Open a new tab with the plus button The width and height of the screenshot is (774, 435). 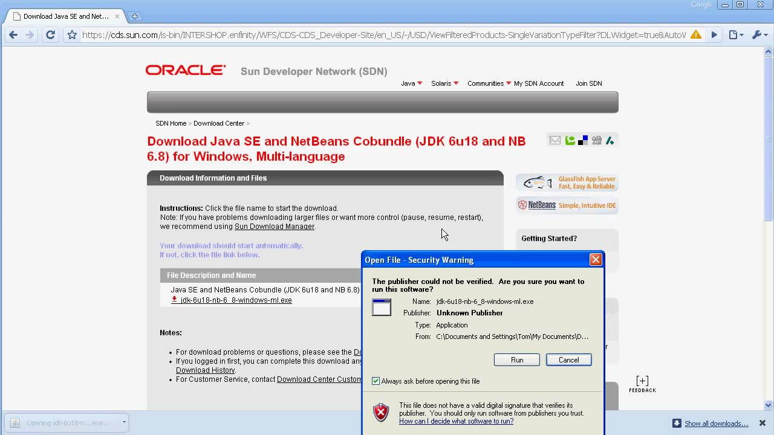point(134,16)
